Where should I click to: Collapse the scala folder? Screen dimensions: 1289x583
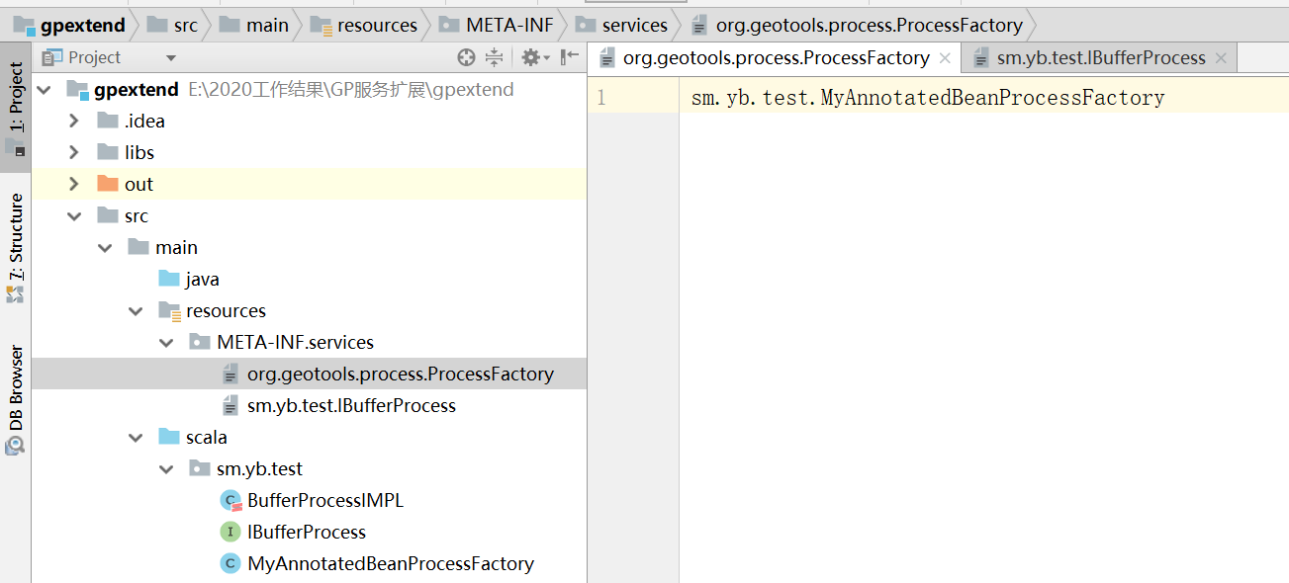137,438
